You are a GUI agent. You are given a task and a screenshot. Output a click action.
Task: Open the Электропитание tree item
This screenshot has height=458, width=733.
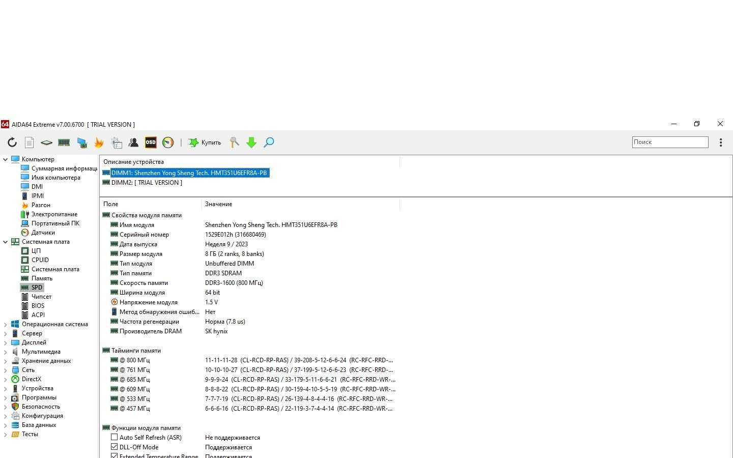[x=49, y=214]
